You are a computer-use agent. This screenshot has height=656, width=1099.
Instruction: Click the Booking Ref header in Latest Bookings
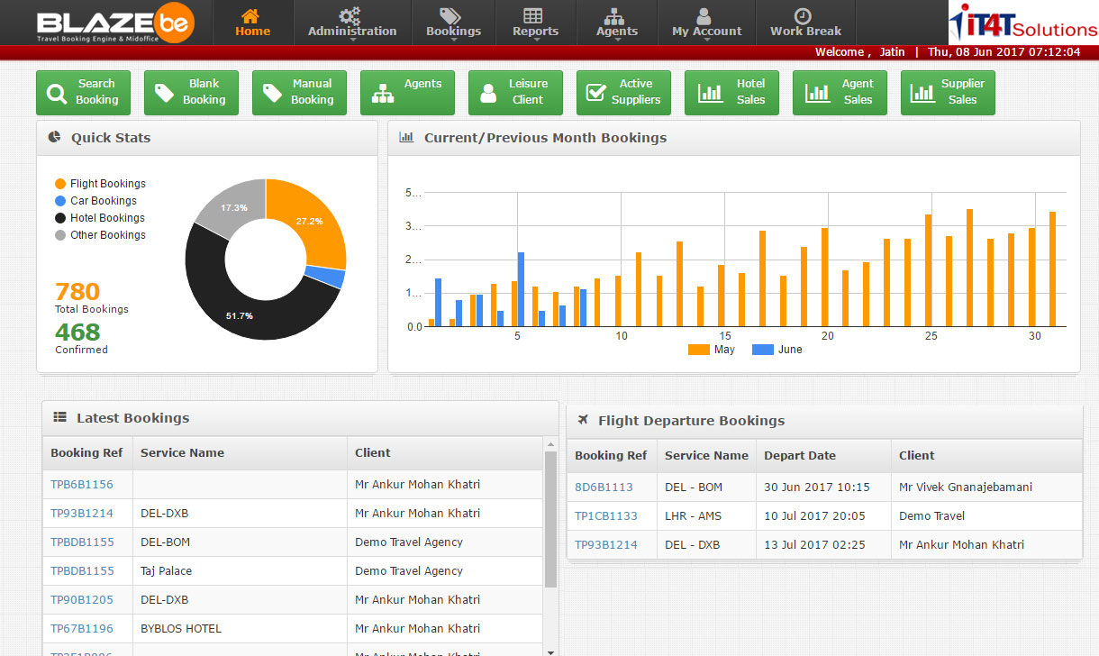(x=86, y=453)
